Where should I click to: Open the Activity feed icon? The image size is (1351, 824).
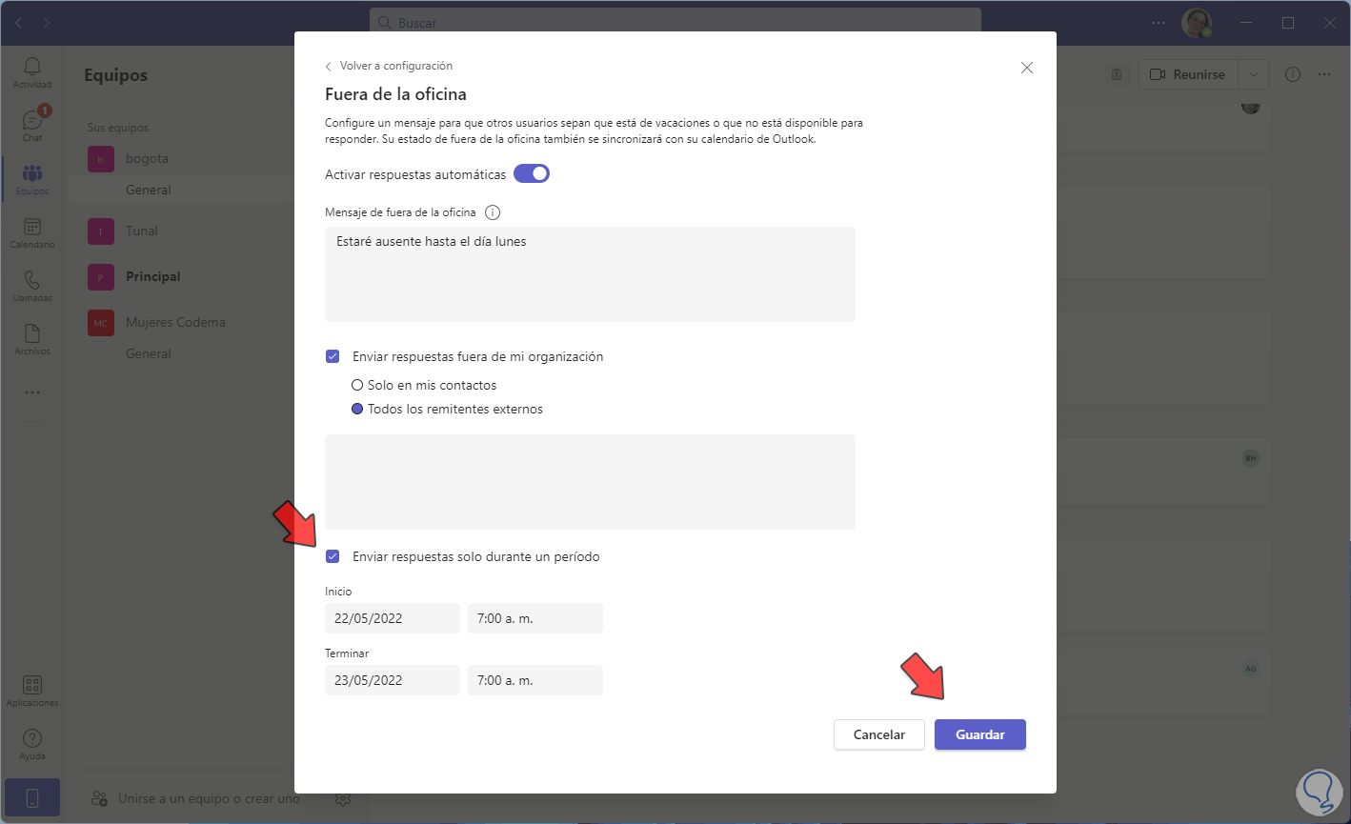32,71
